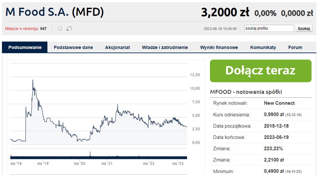Click the Szukaj search button
This screenshot has height=175, width=317.
point(304,28)
